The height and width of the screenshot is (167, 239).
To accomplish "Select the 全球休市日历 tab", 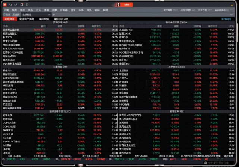I will pyautogui.click(x=61, y=19).
